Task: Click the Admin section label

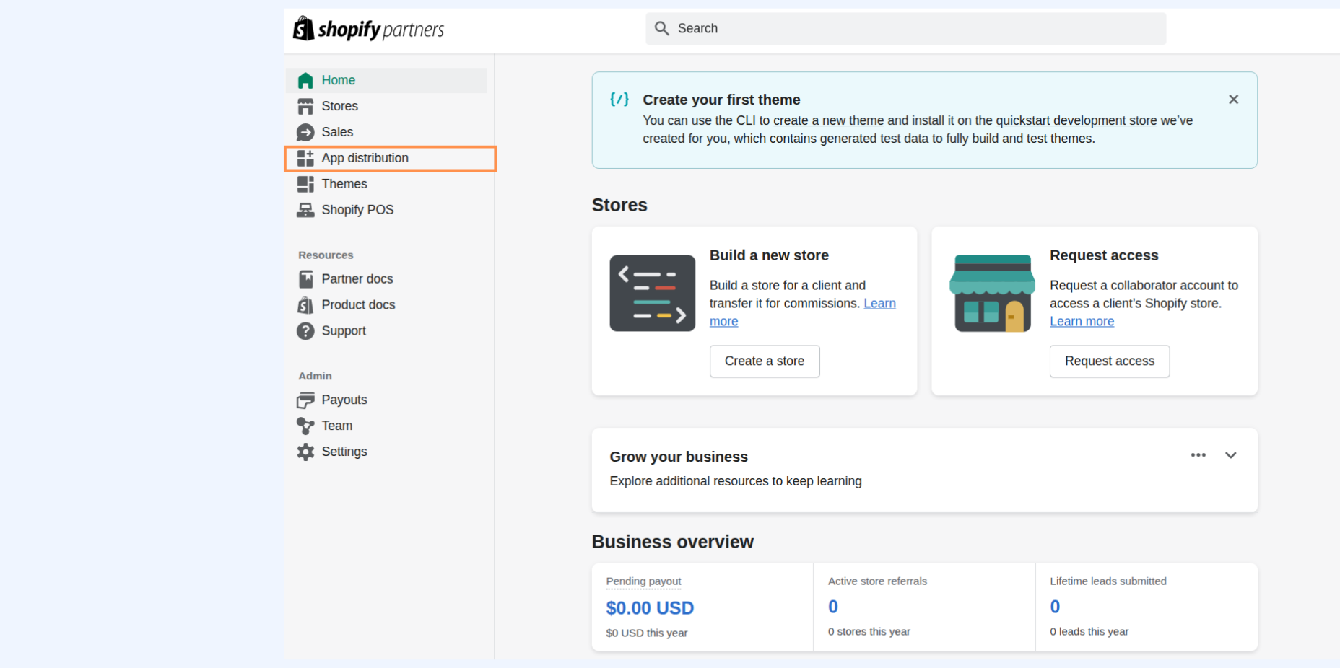Action: [x=315, y=377]
